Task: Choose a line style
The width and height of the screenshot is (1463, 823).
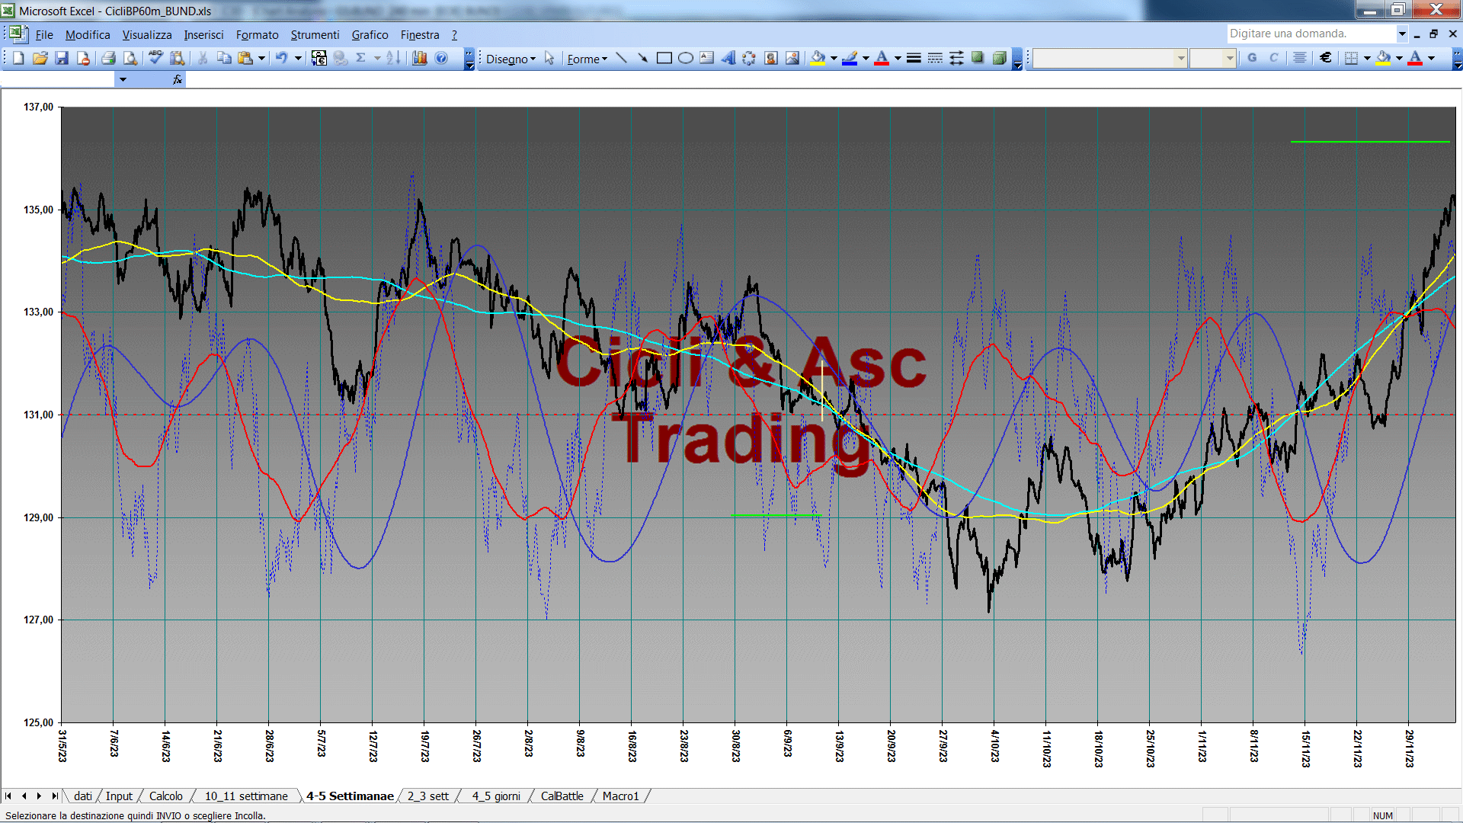Action: tap(914, 58)
